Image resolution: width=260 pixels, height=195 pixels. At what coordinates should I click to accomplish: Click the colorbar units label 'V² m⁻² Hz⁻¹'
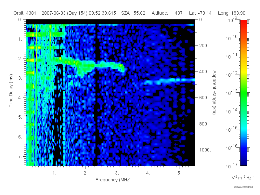click(x=243, y=177)
